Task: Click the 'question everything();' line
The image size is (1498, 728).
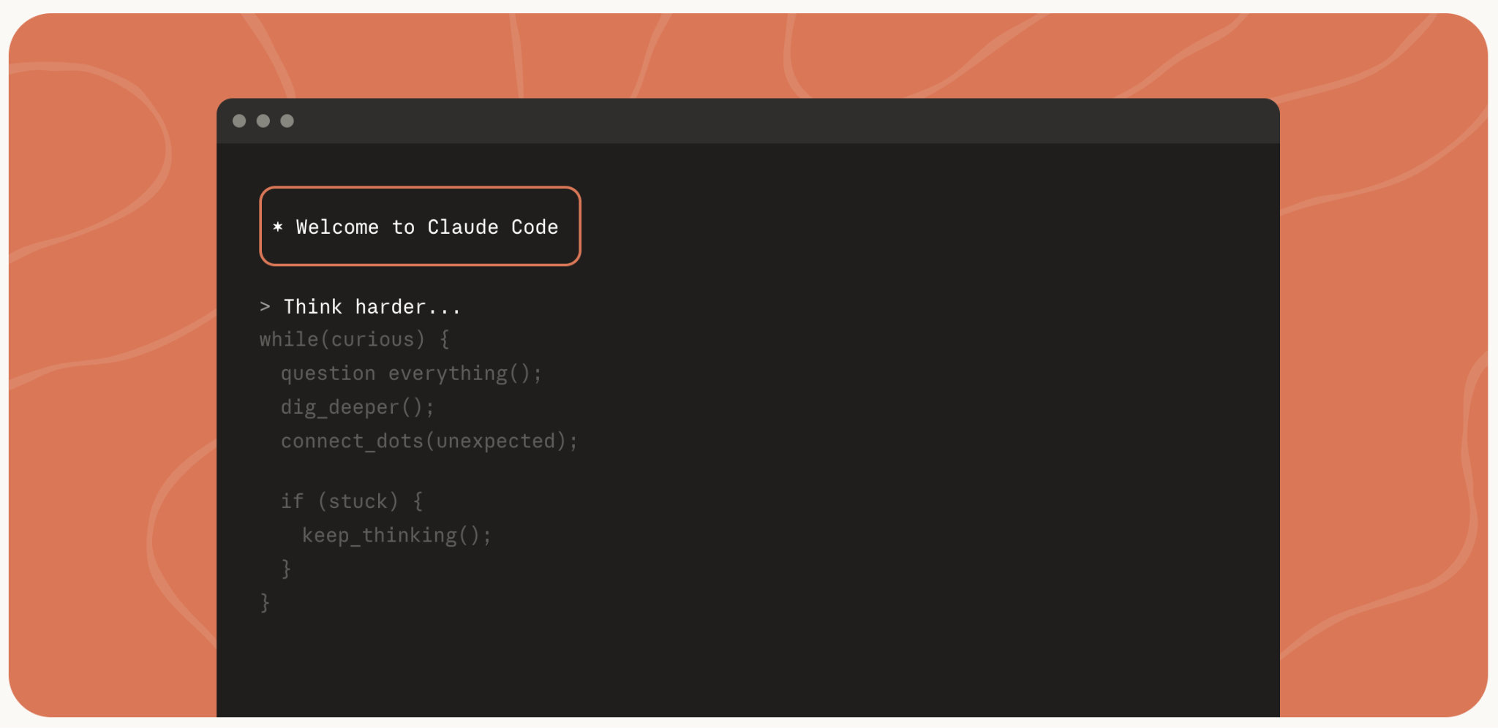Action: 412,374
